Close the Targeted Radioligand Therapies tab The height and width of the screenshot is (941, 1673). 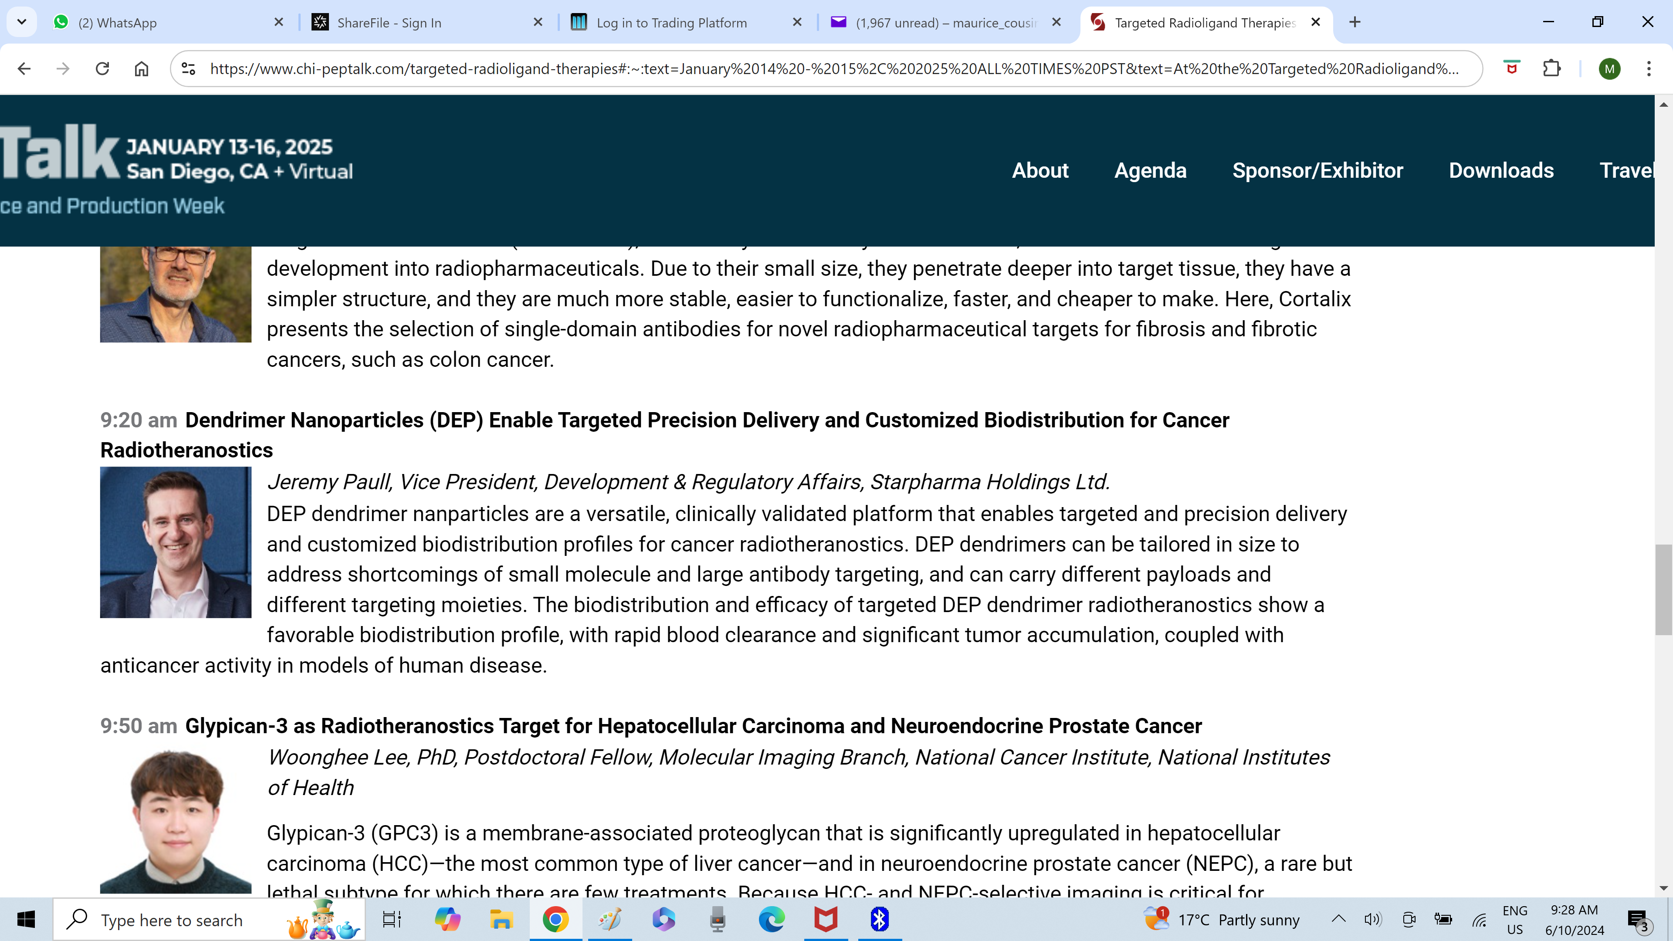click(x=1316, y=22)
